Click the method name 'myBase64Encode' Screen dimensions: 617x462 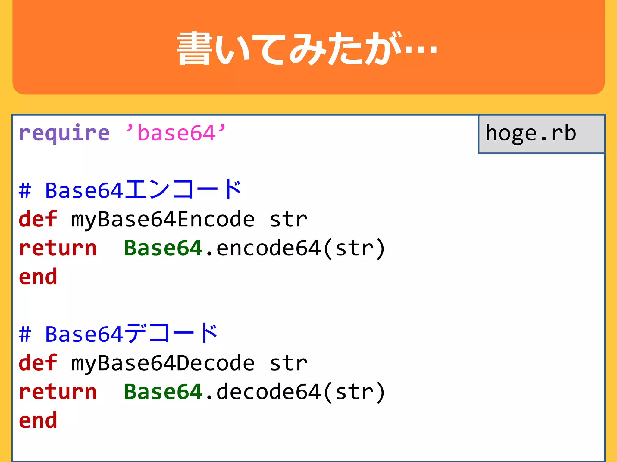coord(163,220)
